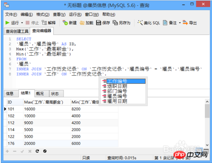Click the Comment (备注) toolbar icon
The width and height of the screenshot is (212, 163).
(x=165, y=23)
